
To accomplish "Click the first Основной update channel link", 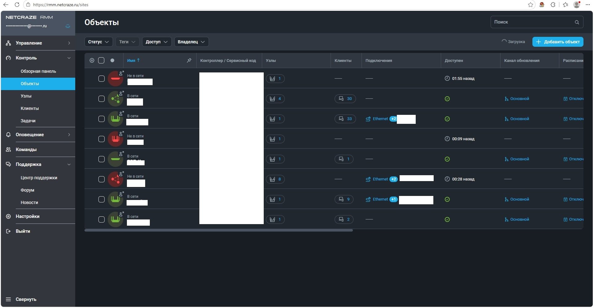I will tap(519, 99).
